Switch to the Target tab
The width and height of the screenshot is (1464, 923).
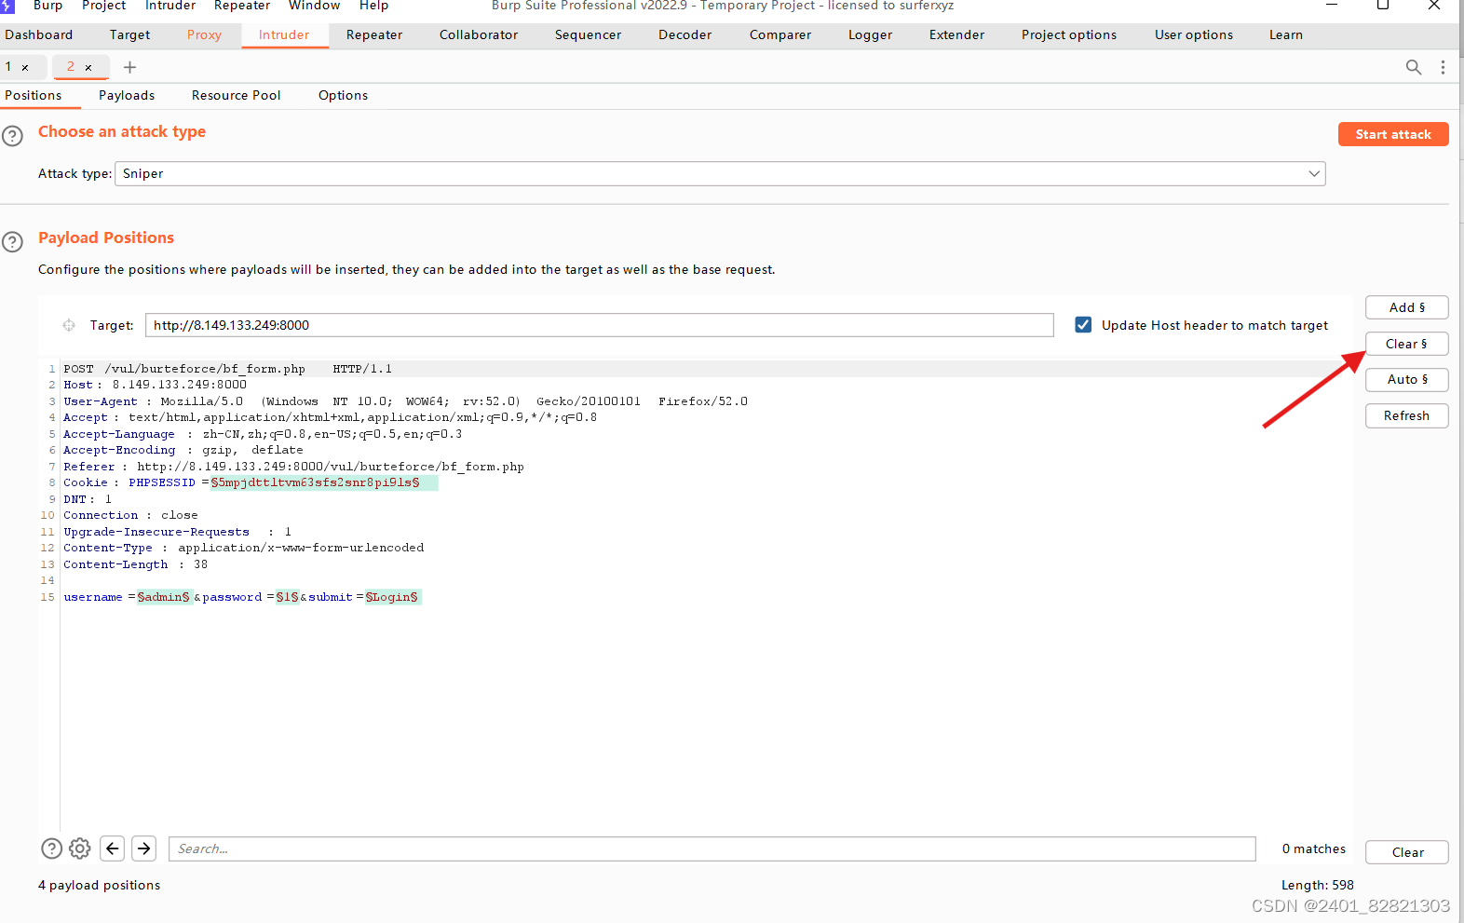129,35
